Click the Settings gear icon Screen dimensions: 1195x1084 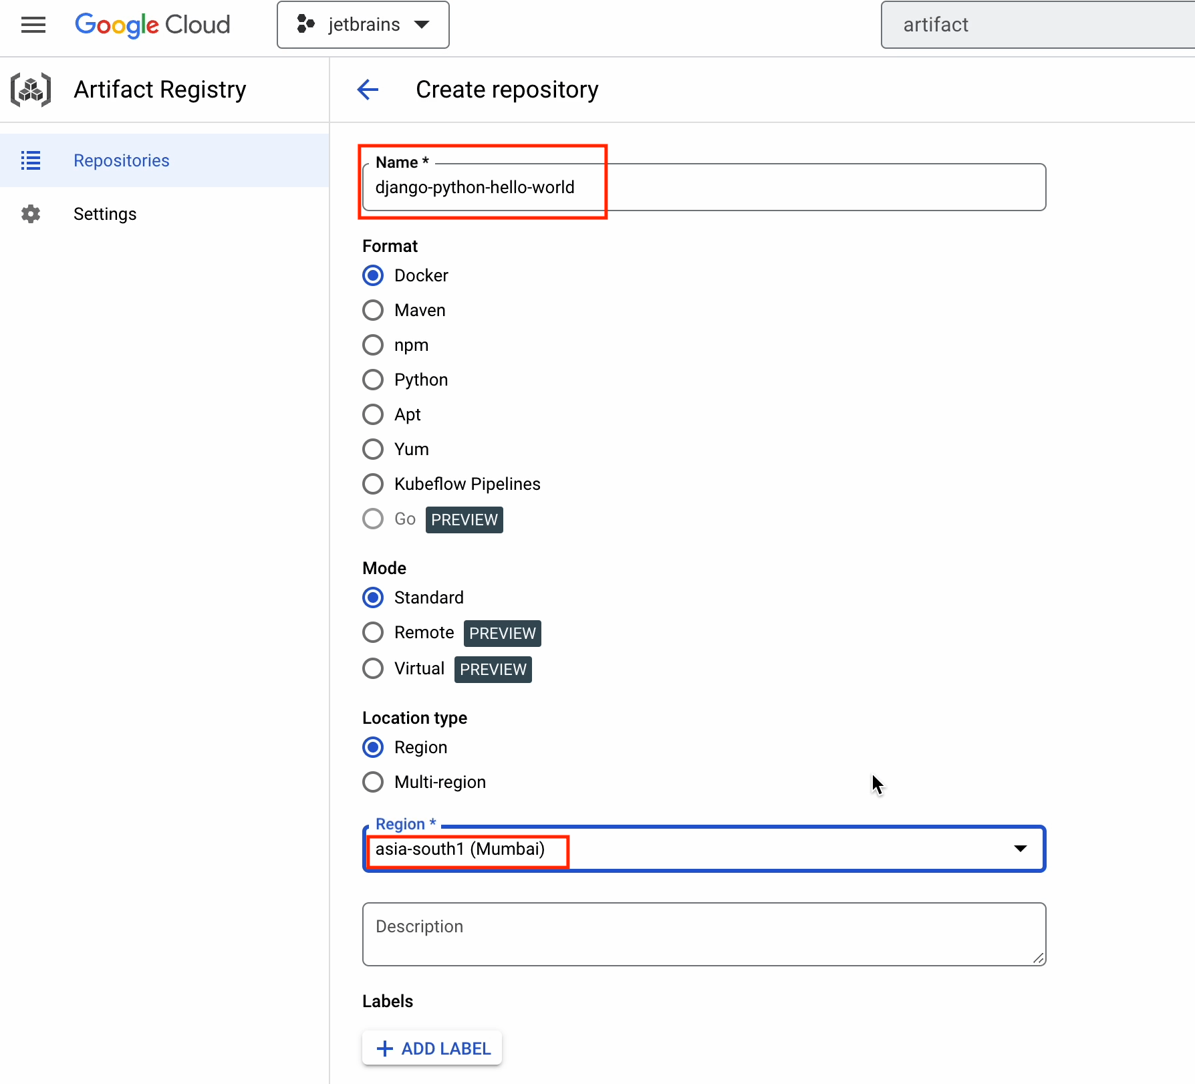point(31,214)
